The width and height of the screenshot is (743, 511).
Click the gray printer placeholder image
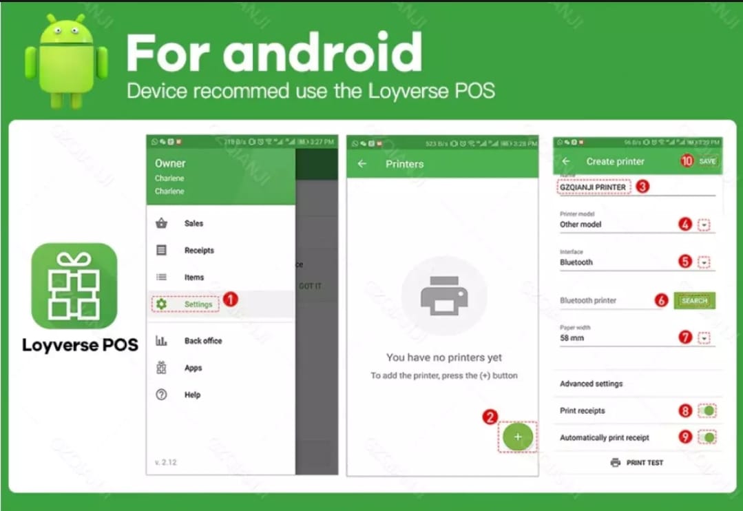(444, 296)
